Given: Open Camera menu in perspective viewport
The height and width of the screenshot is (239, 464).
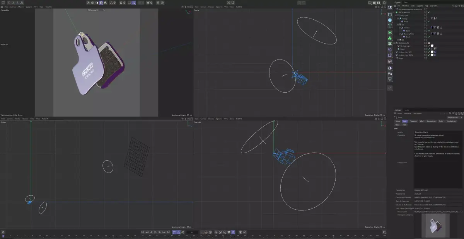Looking at the screenshot, I should pos(13,7).
